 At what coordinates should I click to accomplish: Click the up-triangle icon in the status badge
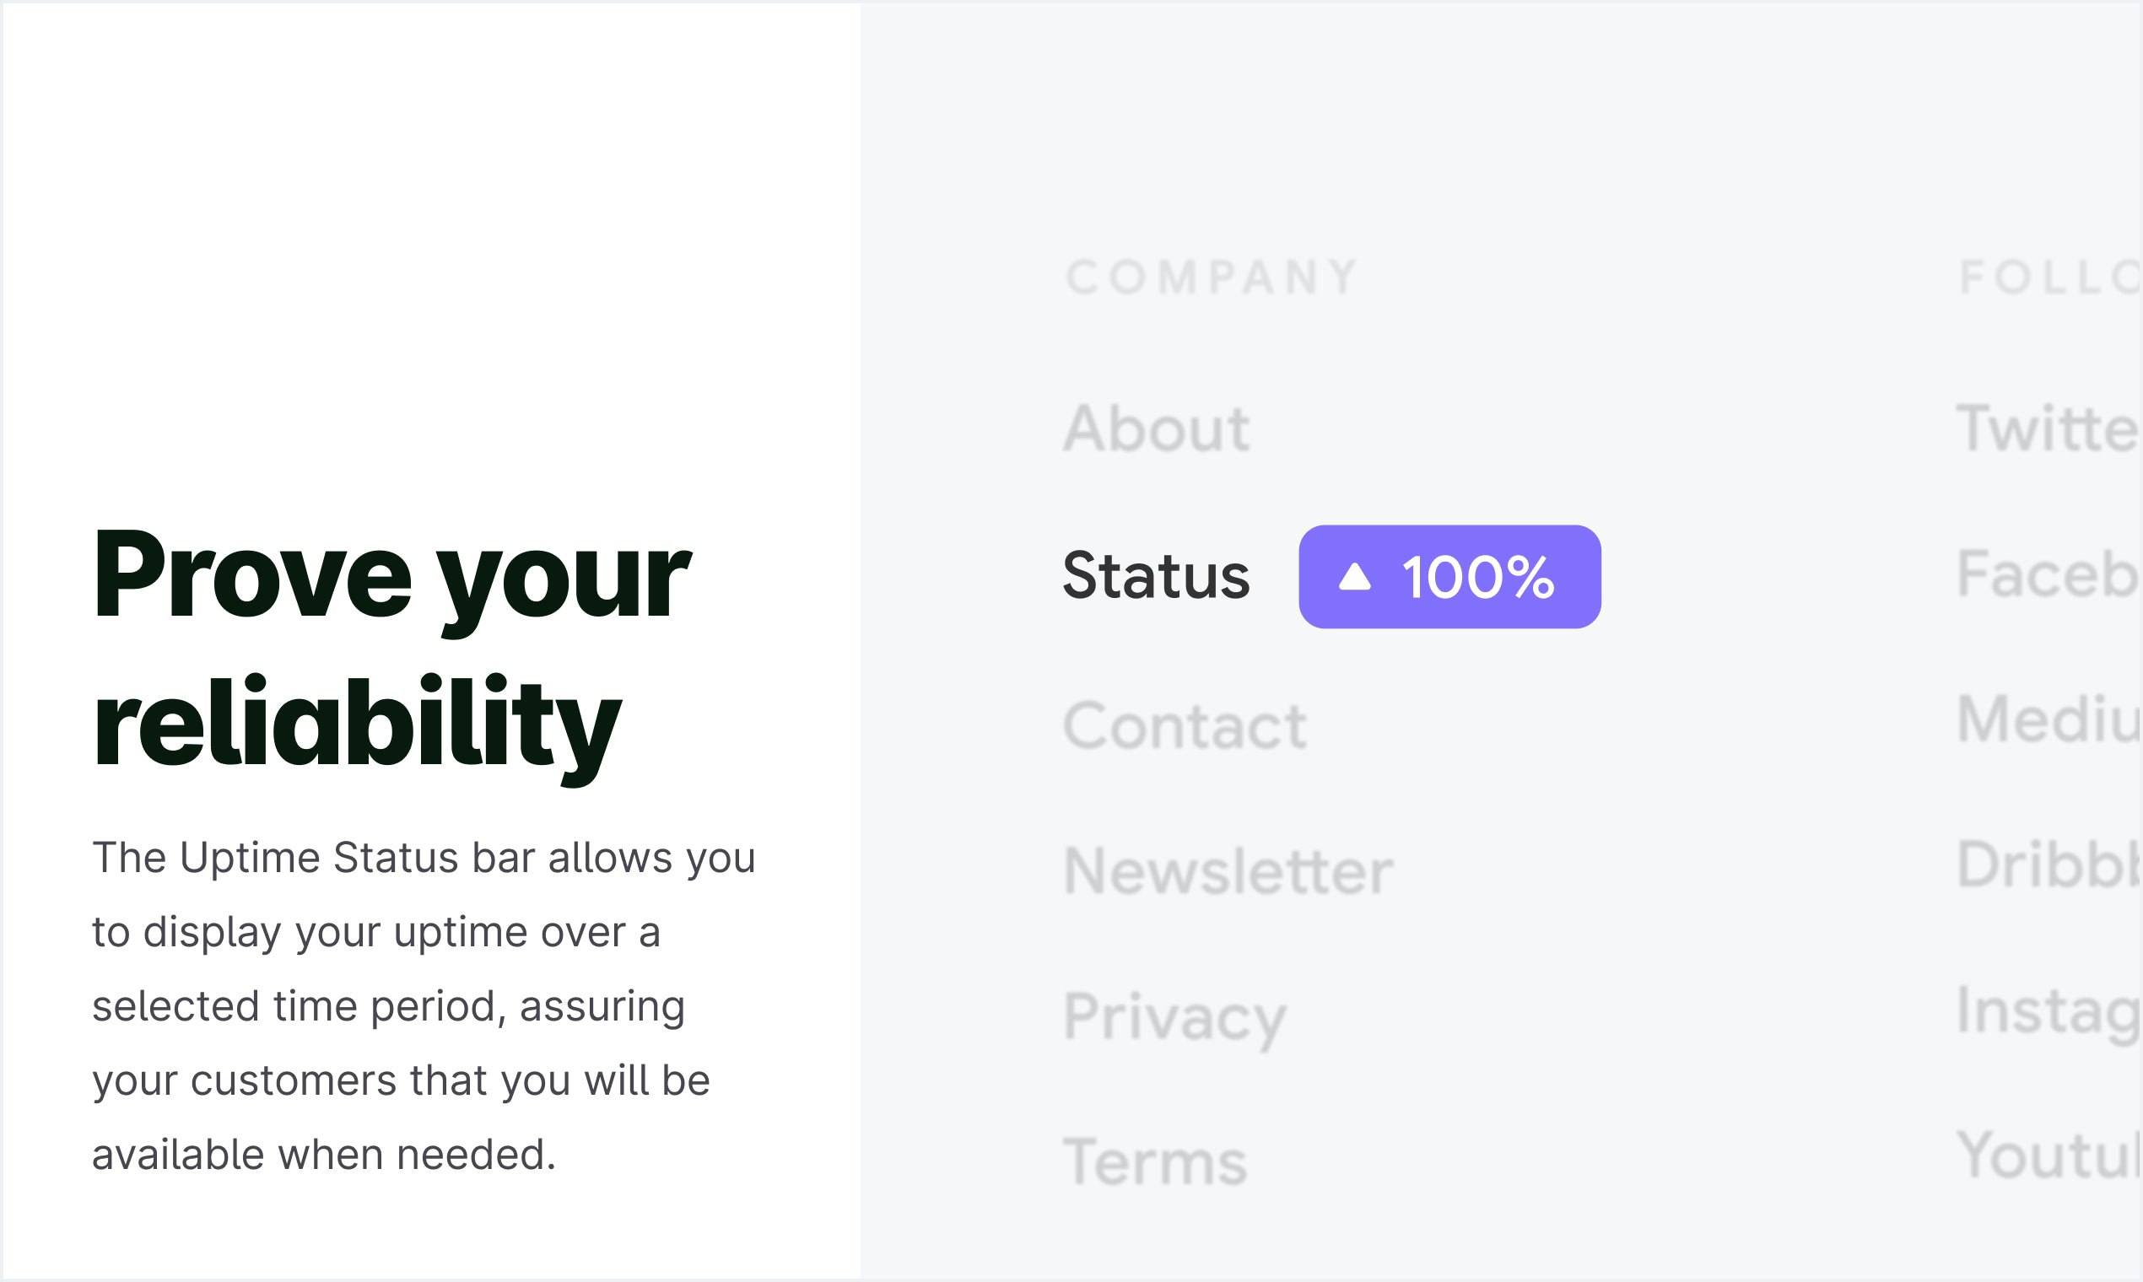click(1354, 577)
